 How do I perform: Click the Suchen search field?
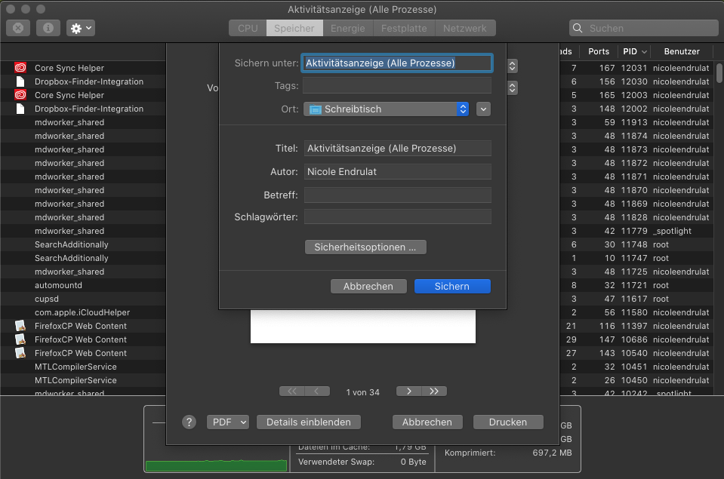[x=642, y=28]
